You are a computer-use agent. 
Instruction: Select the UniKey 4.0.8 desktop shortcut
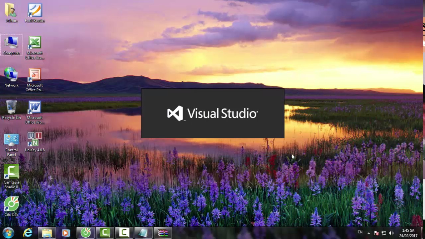pyautogui.click(x=35, y=142)
